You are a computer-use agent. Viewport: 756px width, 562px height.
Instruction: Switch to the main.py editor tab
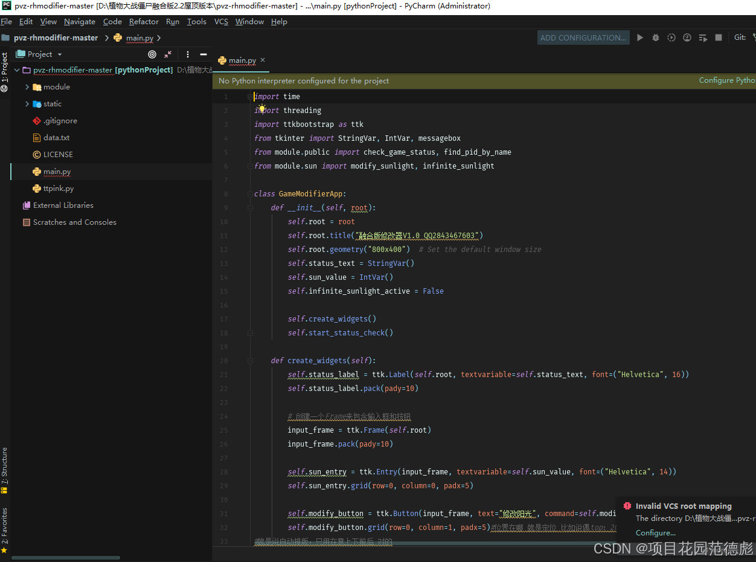pos(240,60)
